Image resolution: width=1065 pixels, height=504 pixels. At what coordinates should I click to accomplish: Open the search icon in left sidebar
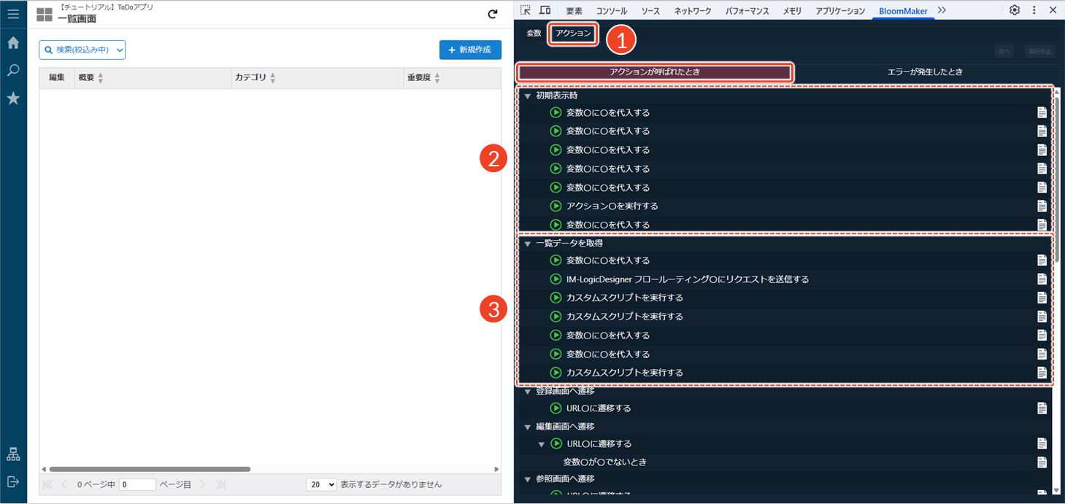[13, 71]
